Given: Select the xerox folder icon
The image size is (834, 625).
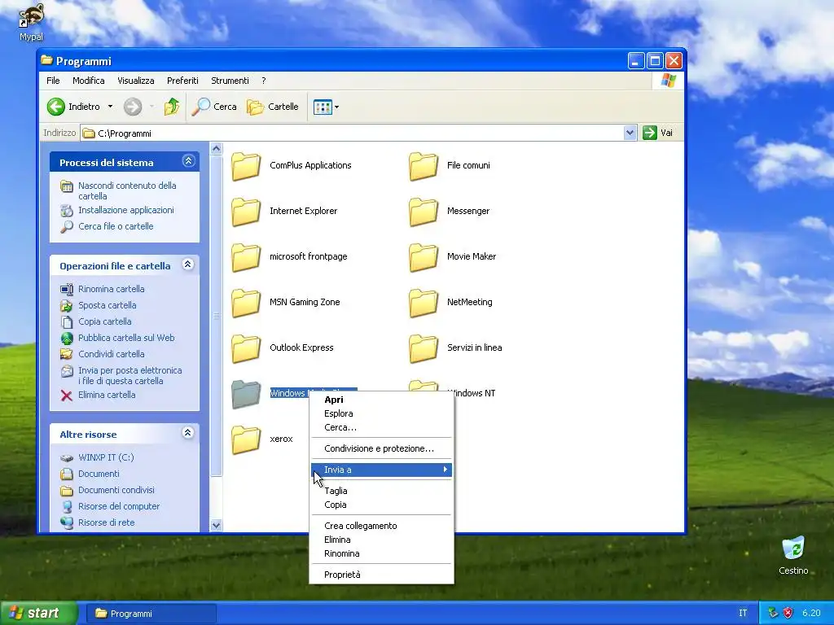Looking at the screenshot, I should coord(246,440).
